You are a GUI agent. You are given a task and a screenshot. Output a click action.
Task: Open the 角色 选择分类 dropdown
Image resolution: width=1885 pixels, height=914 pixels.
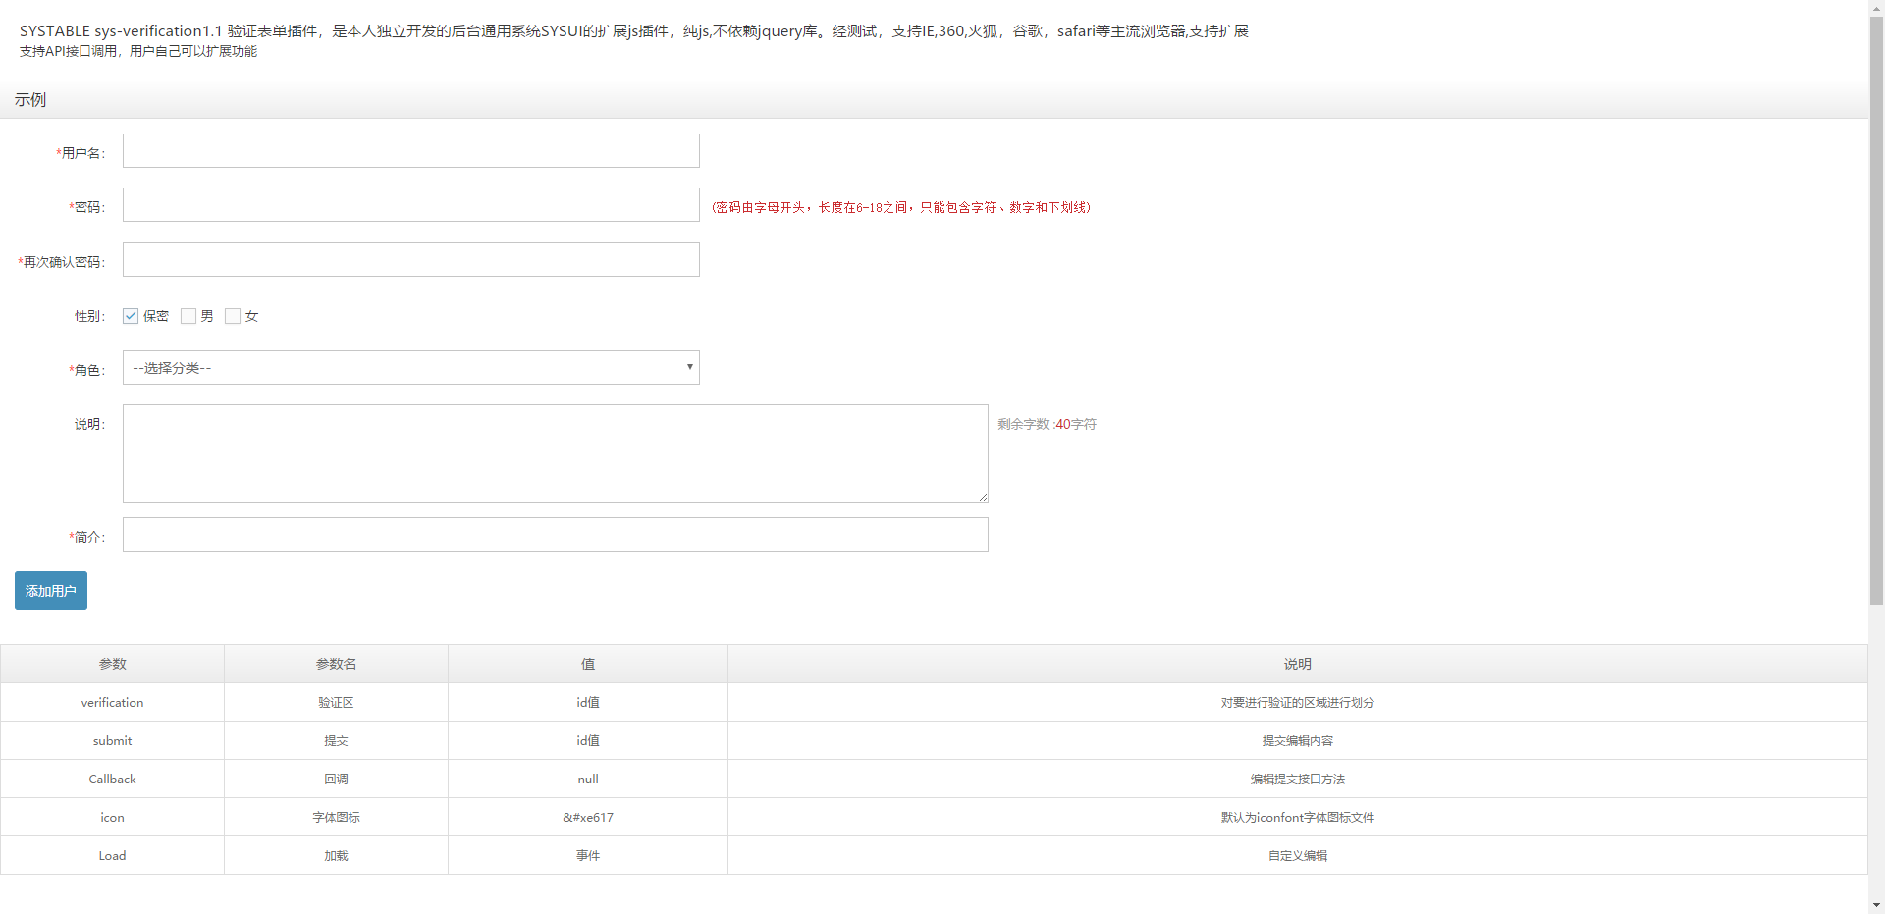click(x=410, y=368)
